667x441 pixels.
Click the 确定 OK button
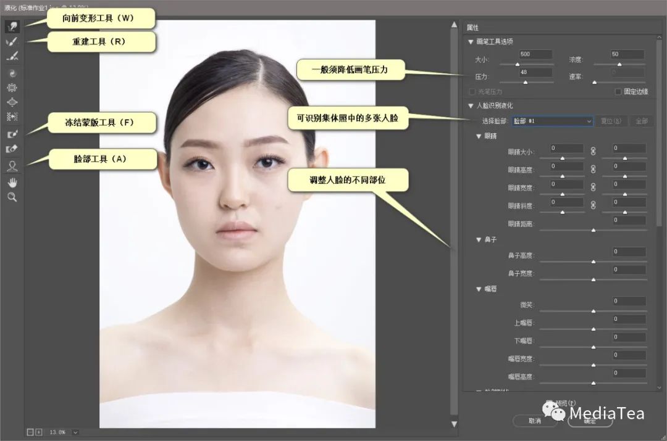click(590, 421)
